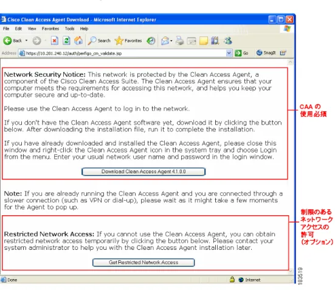Viewport: 335px width, 290px height.
Task: Expand the Mail dropdown arrow
Action: click(x=171, y=41)
